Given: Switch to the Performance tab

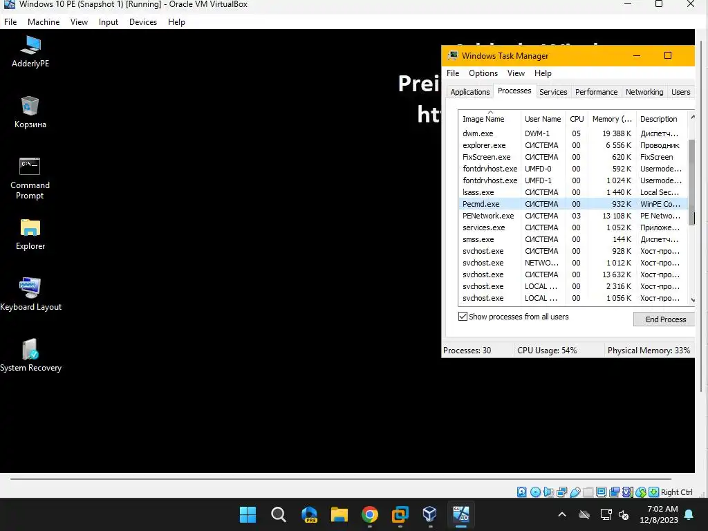Looking at the screenshot, I should pos(596,92).
